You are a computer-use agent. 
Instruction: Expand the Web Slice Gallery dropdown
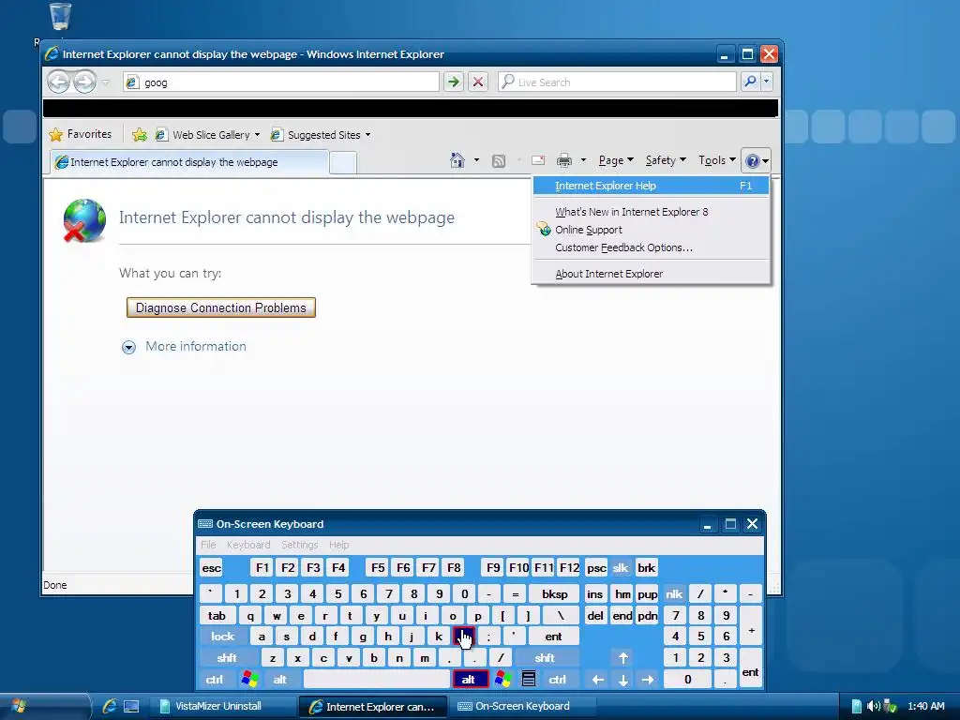pyautogui.click(x=257, y=135)
